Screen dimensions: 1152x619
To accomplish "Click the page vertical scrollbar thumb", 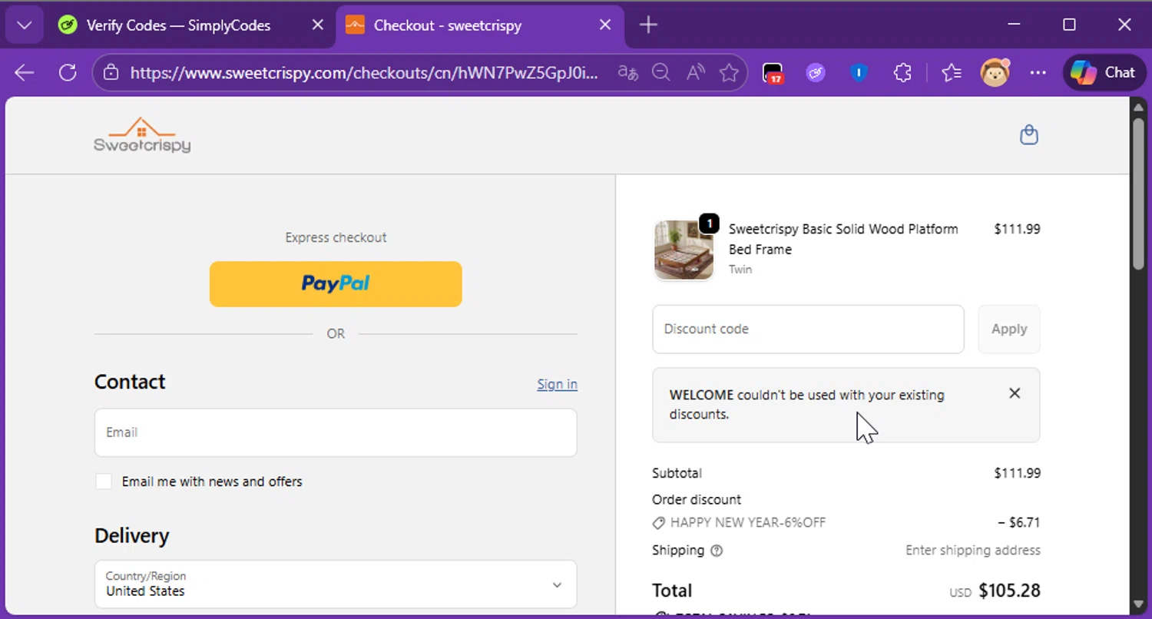I will (x=1139, y=194).
